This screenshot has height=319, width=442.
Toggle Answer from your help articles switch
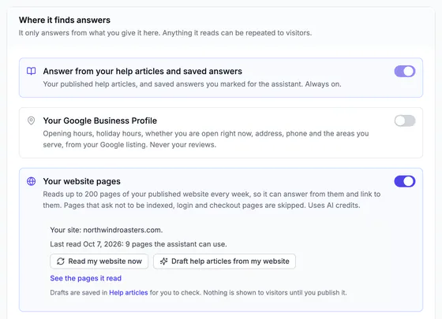click(405, 71)
